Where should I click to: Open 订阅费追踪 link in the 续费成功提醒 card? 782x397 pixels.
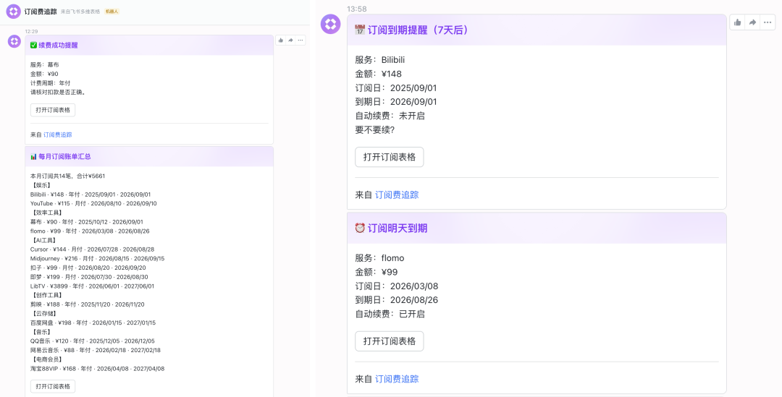[x=57, y=135]
